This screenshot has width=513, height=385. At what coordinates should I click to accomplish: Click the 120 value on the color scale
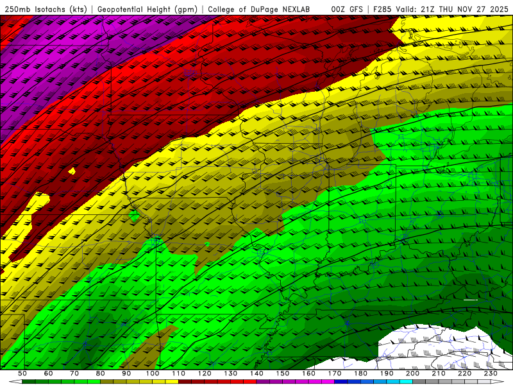coord(205,373)
